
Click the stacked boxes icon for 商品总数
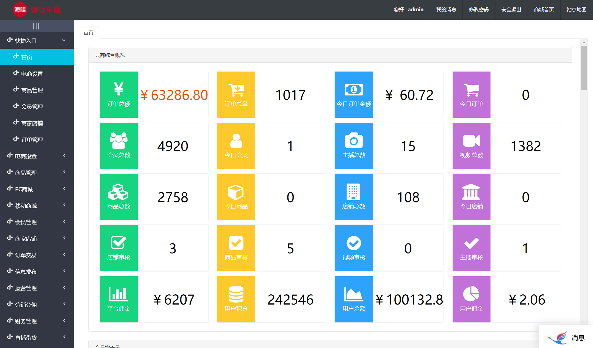point(118,192)
